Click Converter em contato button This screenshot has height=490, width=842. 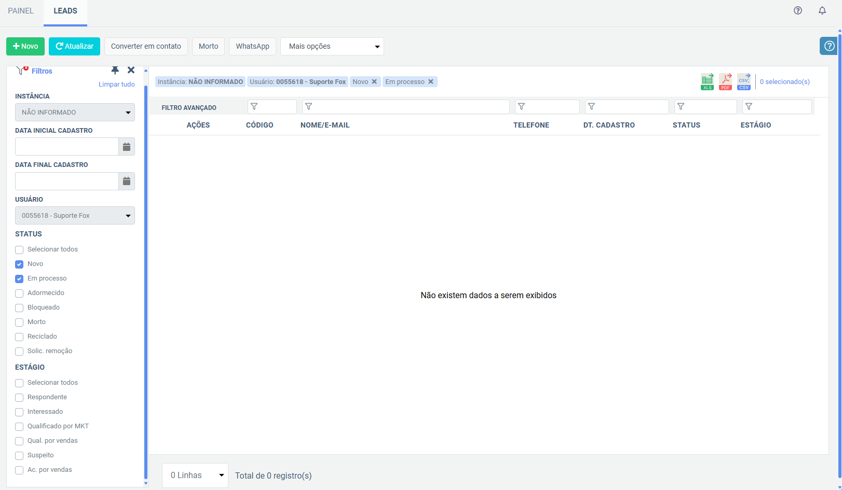(146, 46)
